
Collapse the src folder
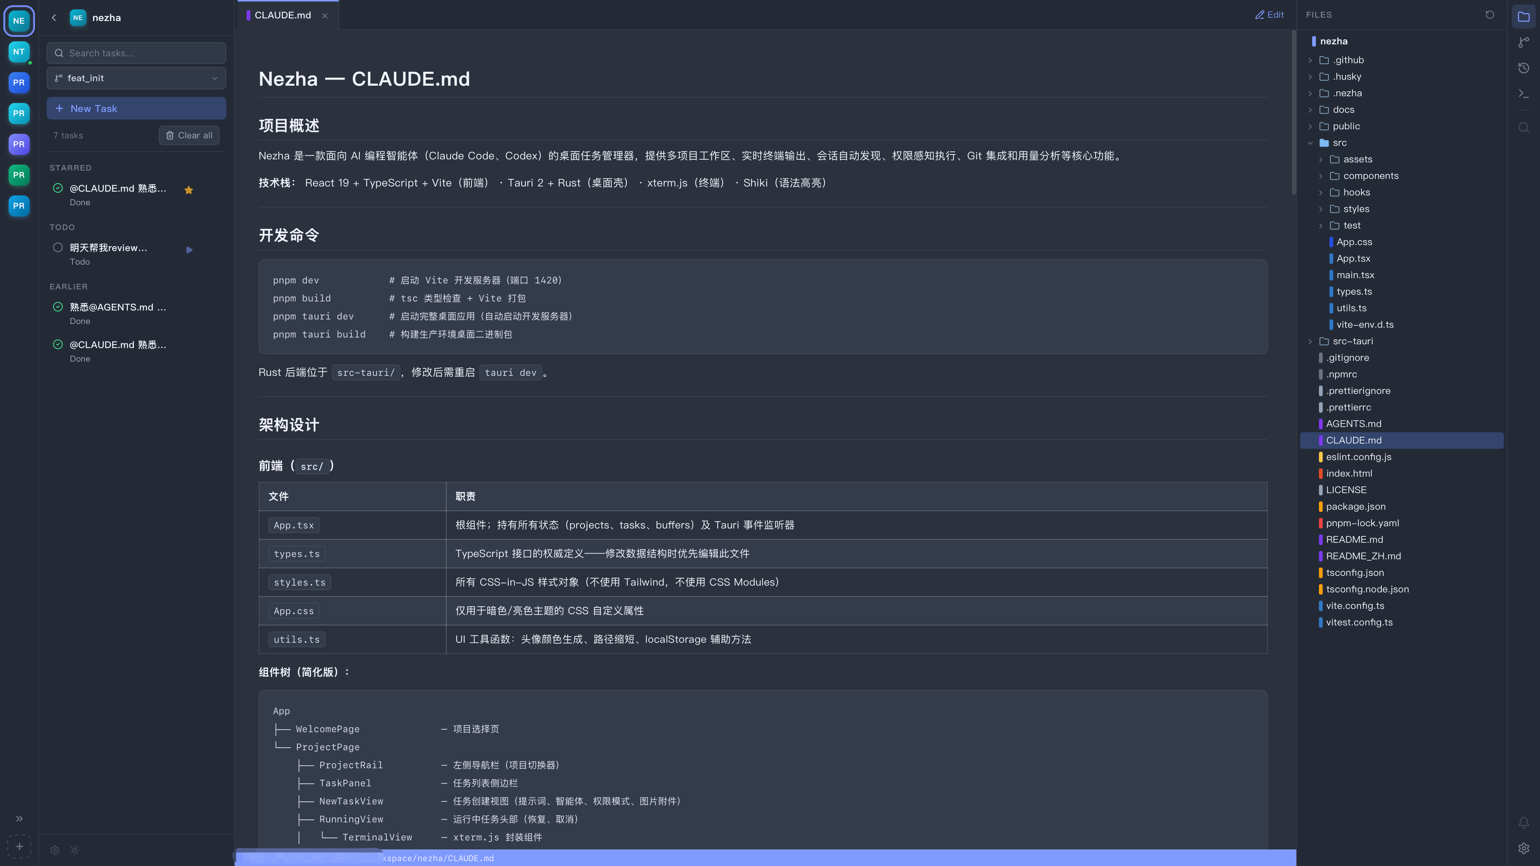point(1310,142)
